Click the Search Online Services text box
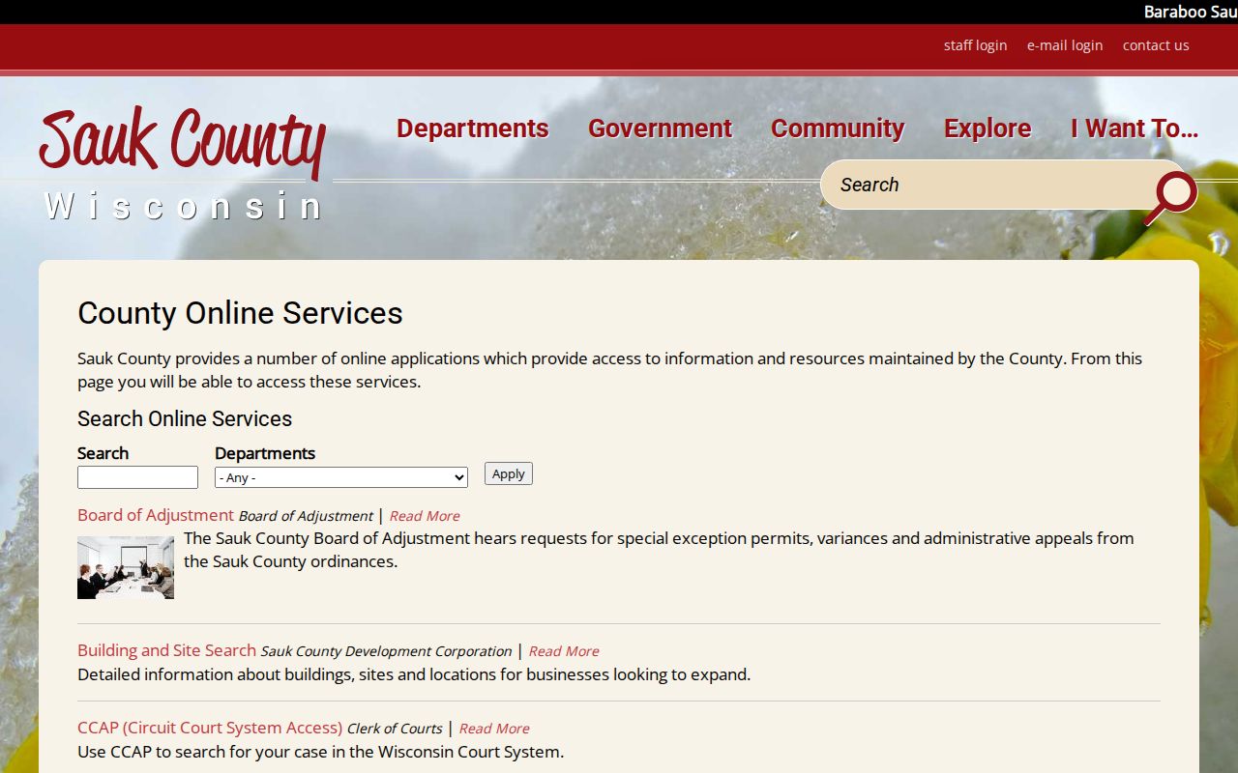Viewport: 1238px width, 773px height. [137, 477]
